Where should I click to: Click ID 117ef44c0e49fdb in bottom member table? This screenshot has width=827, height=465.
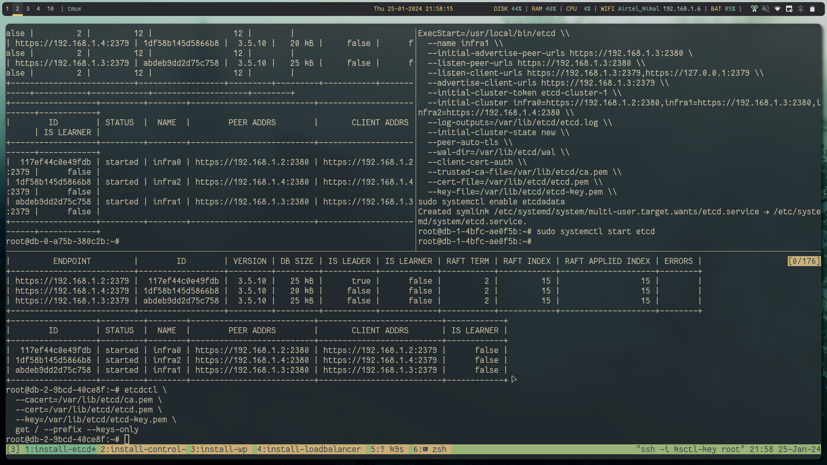pos(56,350)
